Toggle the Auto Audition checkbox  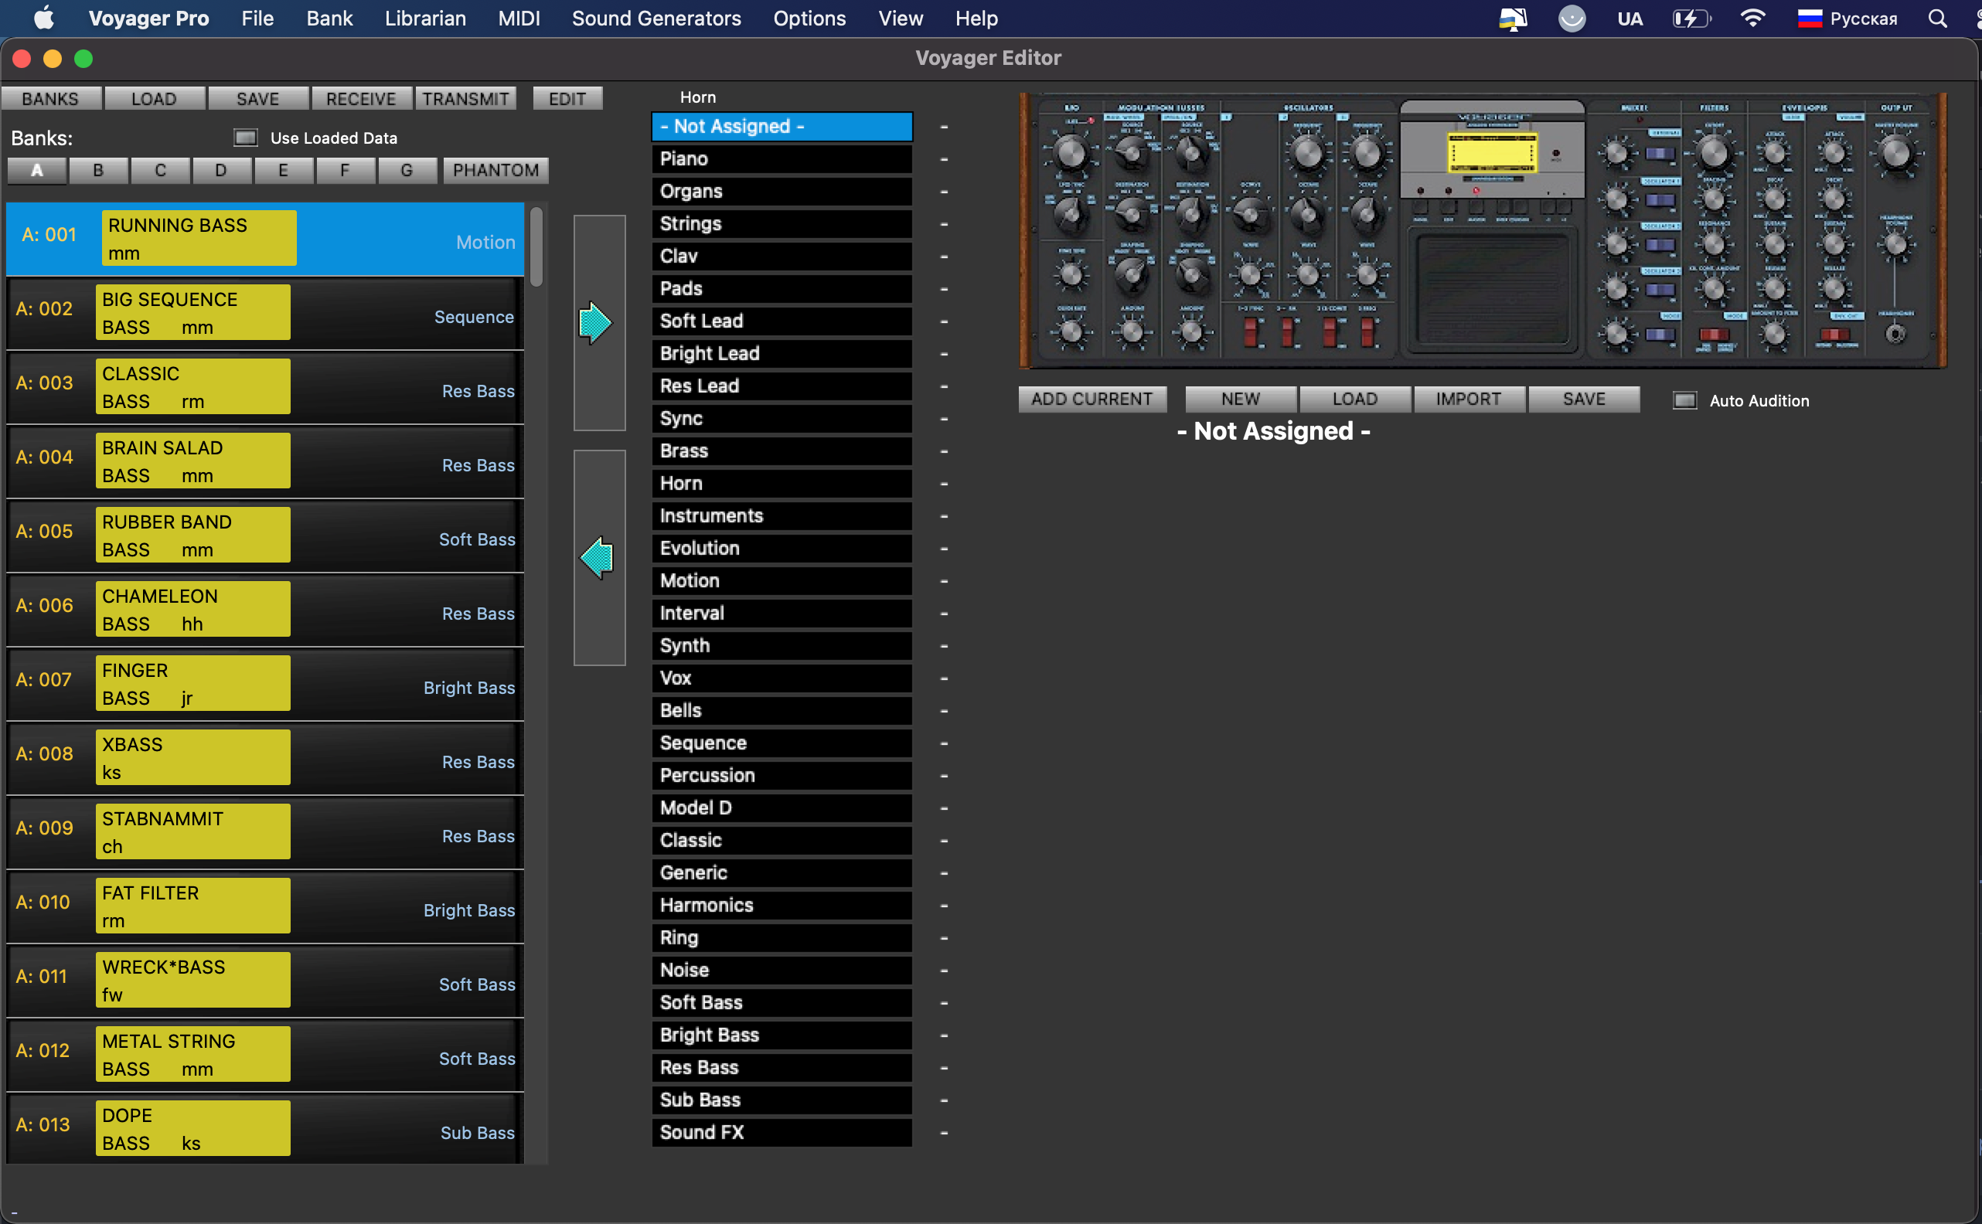pyautogui.click(x=1685, y=401)
